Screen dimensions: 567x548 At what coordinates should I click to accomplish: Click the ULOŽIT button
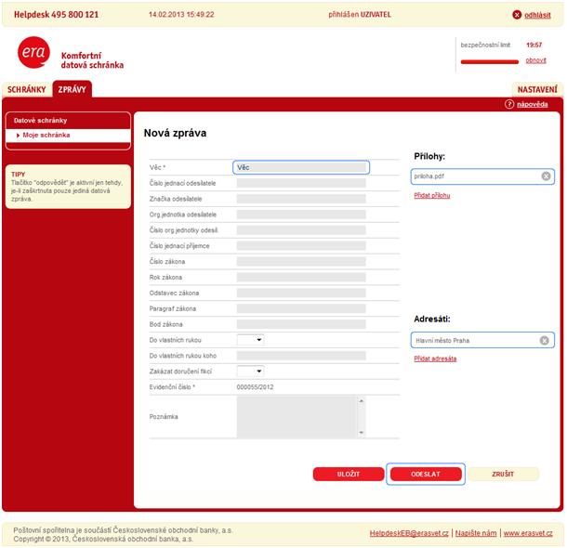[x=348, y=474]
